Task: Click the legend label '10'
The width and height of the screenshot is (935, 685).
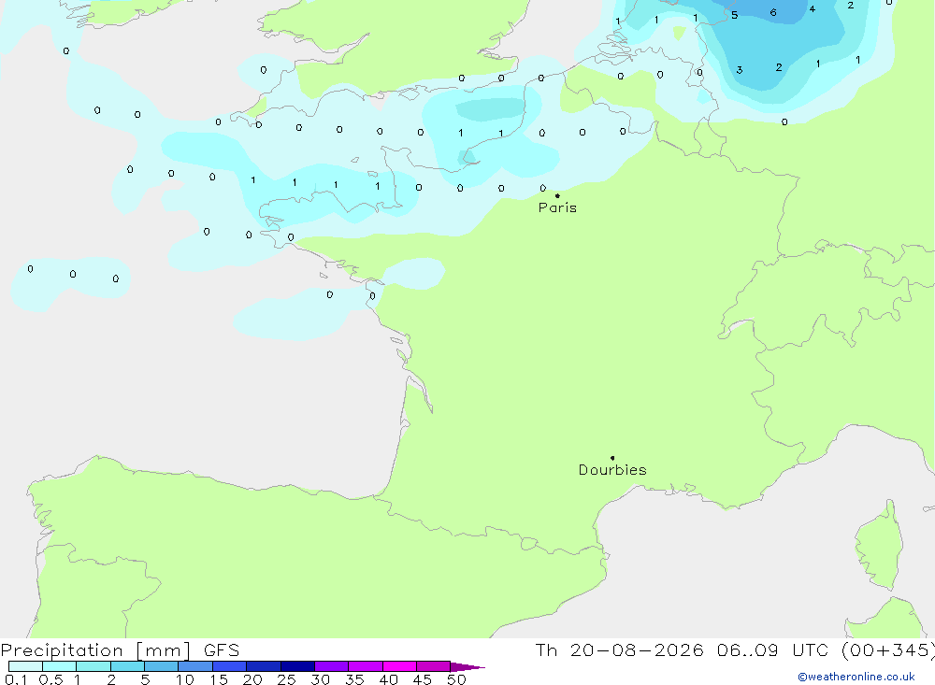Action: [185, 679]
